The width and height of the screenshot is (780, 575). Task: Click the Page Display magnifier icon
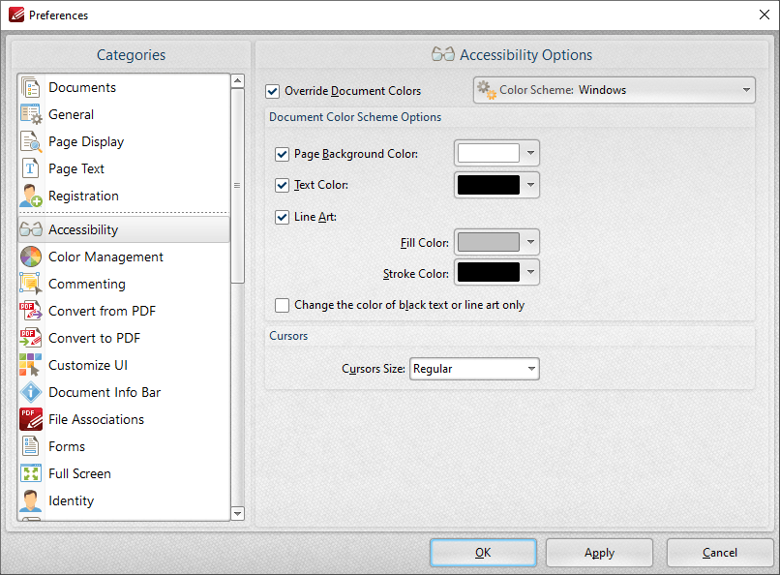[31, 141]
